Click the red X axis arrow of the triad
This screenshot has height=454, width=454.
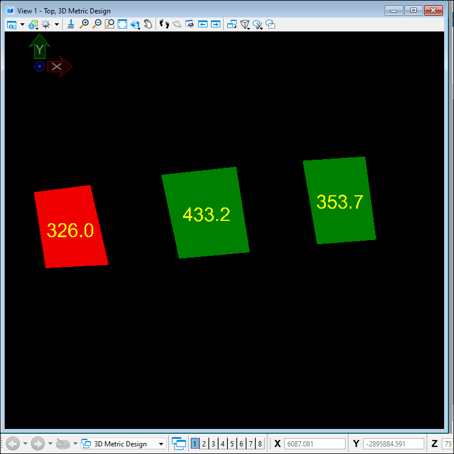pos(60,66)
